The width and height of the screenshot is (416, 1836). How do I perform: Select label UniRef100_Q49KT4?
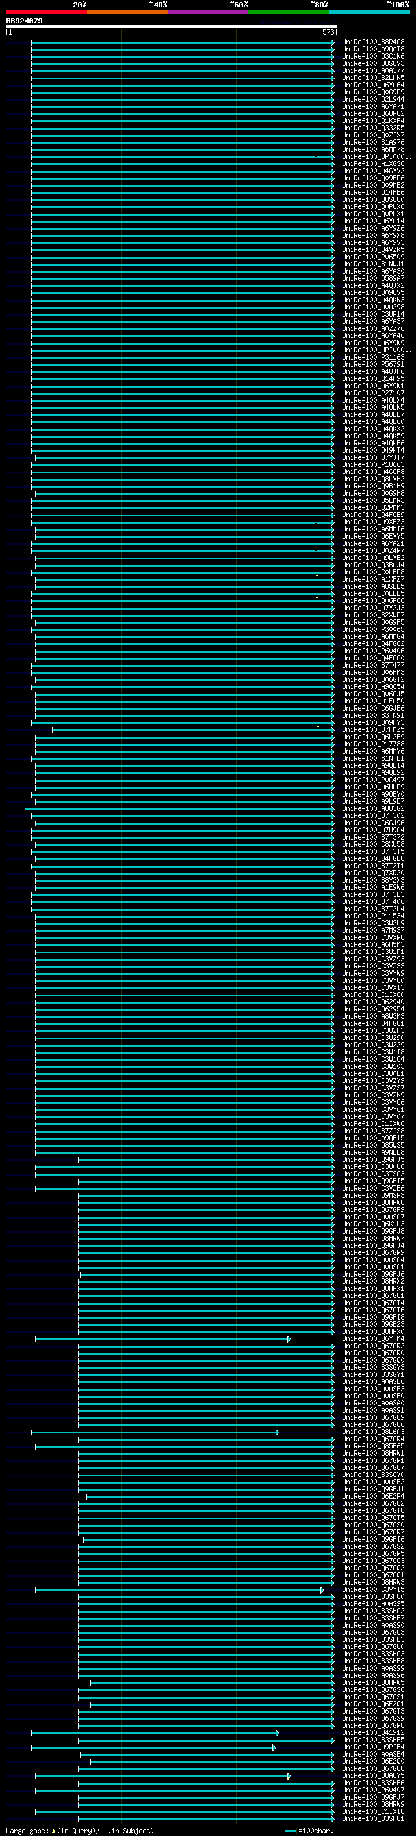pyautogui.click(x=373, y=451)
